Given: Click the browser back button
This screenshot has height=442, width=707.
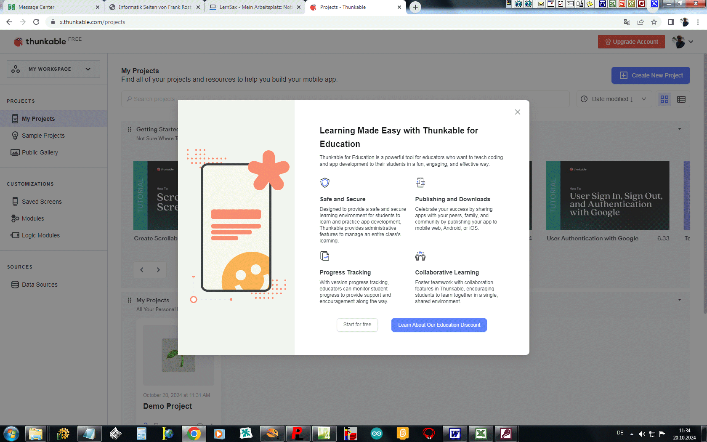Looking at the screenshot, I should pyautogui.click(x=9, y=22).
